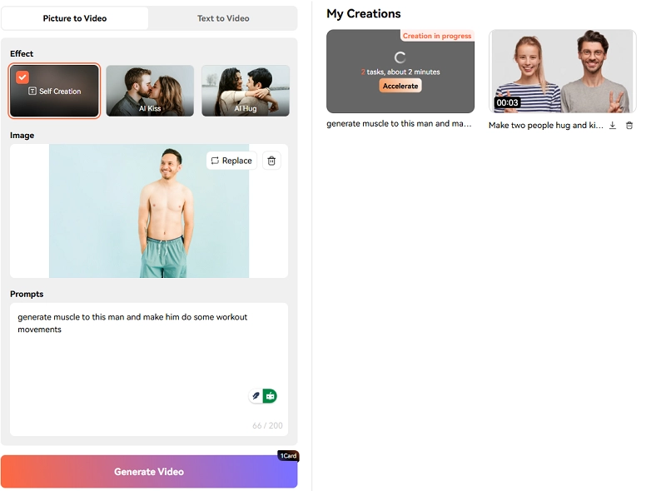666x491 pixels.
Task: Click the feather writing-style icon in prompt box
Action: pos(256,396)
